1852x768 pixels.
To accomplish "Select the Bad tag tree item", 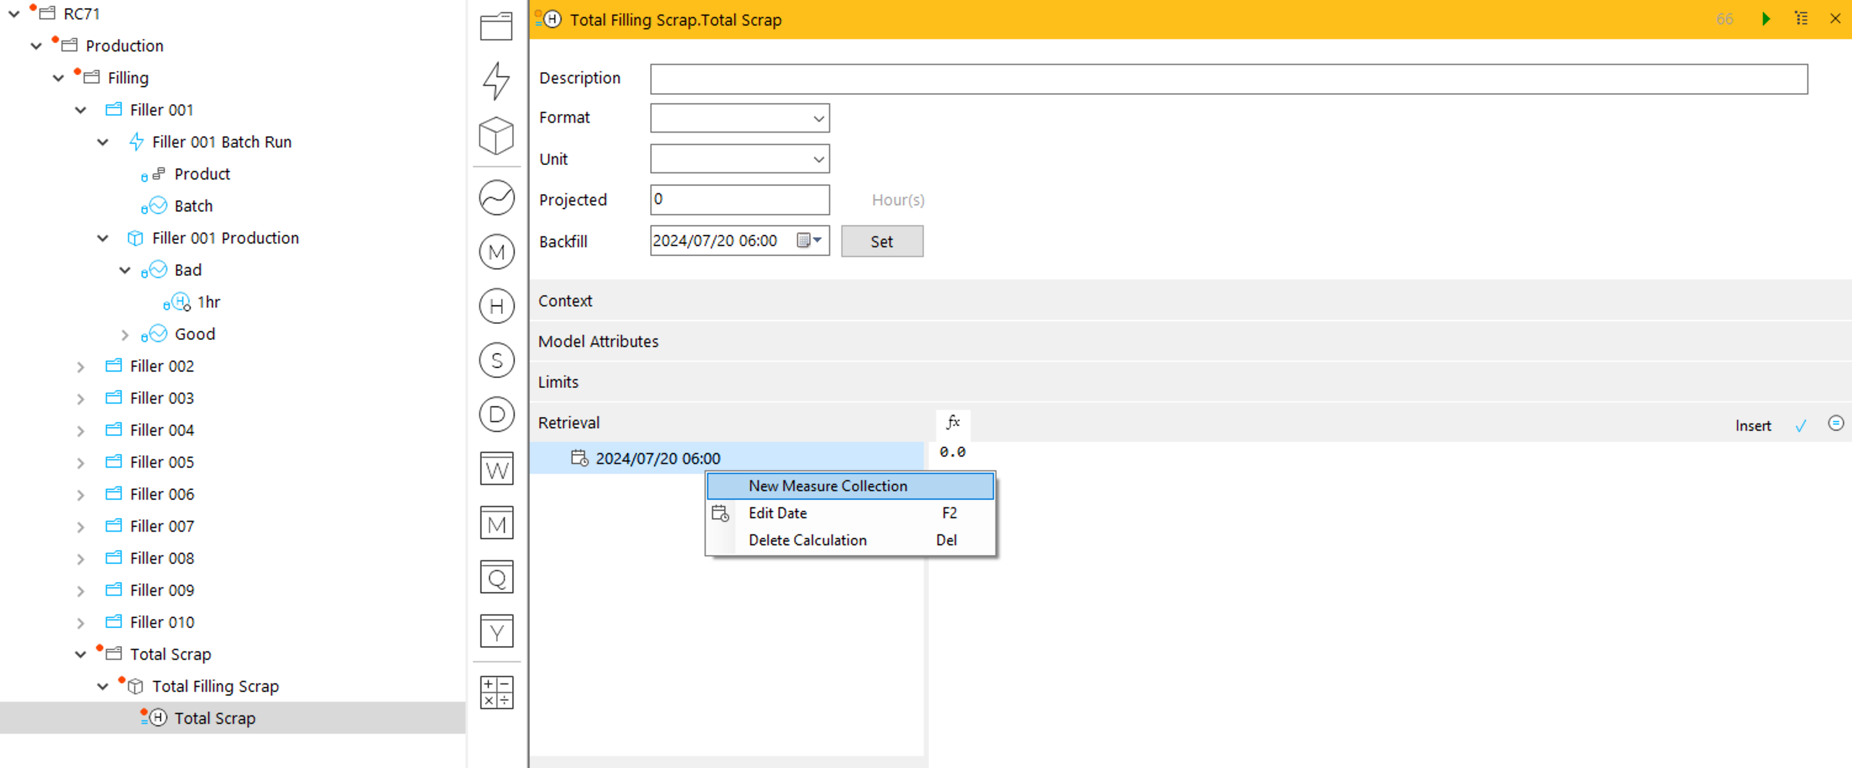I will [187, 270].
